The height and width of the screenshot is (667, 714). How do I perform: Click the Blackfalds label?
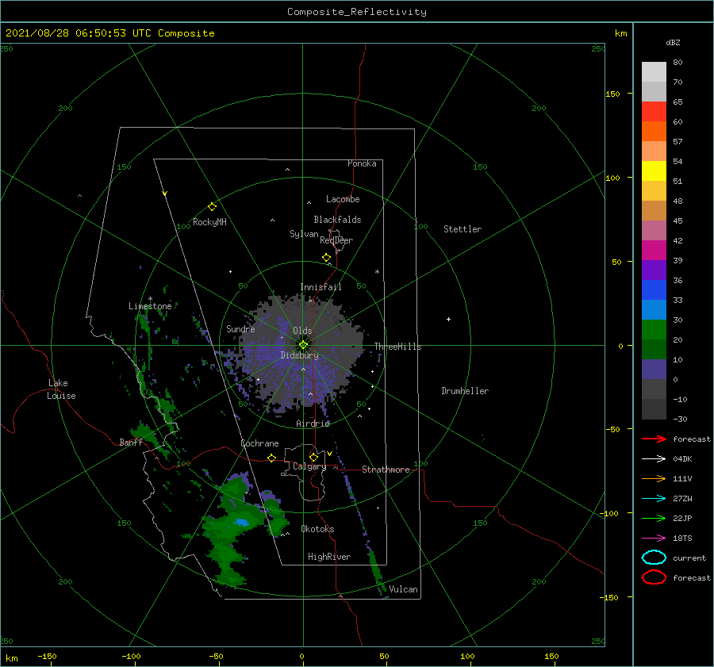coord(337,220)
